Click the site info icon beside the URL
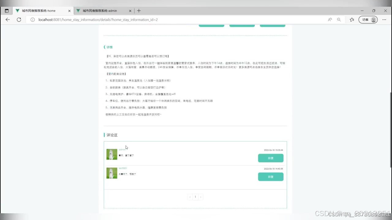This screenshot has width=392, height=220. tap(32, 20)
